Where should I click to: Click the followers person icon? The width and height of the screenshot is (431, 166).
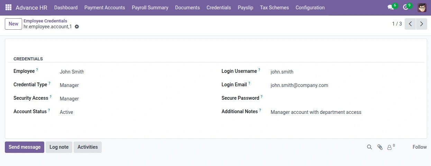click(x=390, y=147)
